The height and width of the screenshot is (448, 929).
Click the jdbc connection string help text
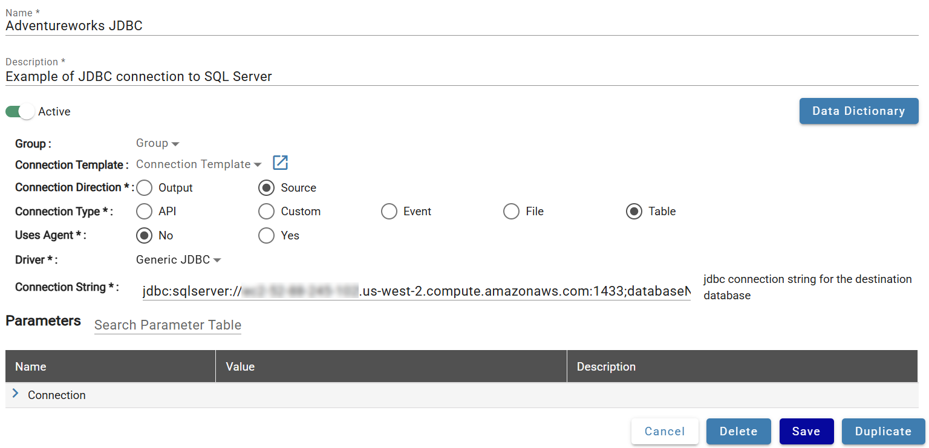click(x=807, y=287)
